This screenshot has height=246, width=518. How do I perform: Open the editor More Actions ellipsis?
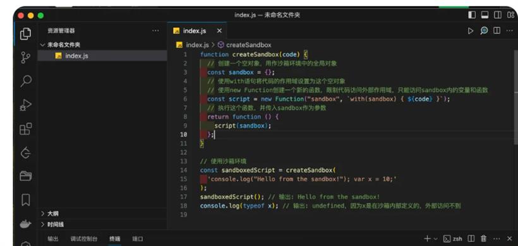tap(510, 31)
